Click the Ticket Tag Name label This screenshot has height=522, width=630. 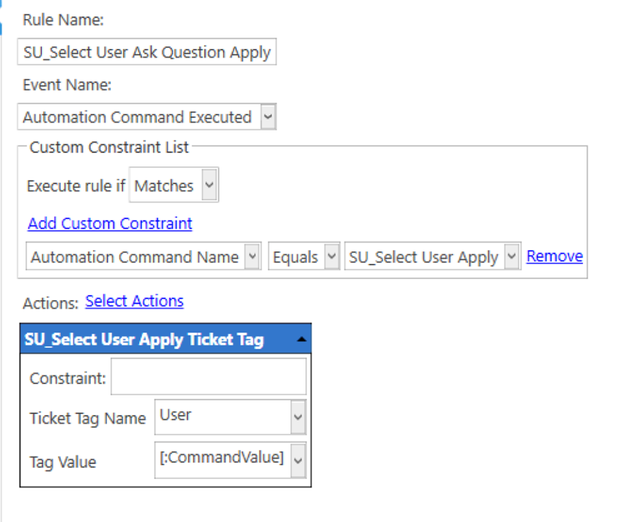[x=88, y=418]
